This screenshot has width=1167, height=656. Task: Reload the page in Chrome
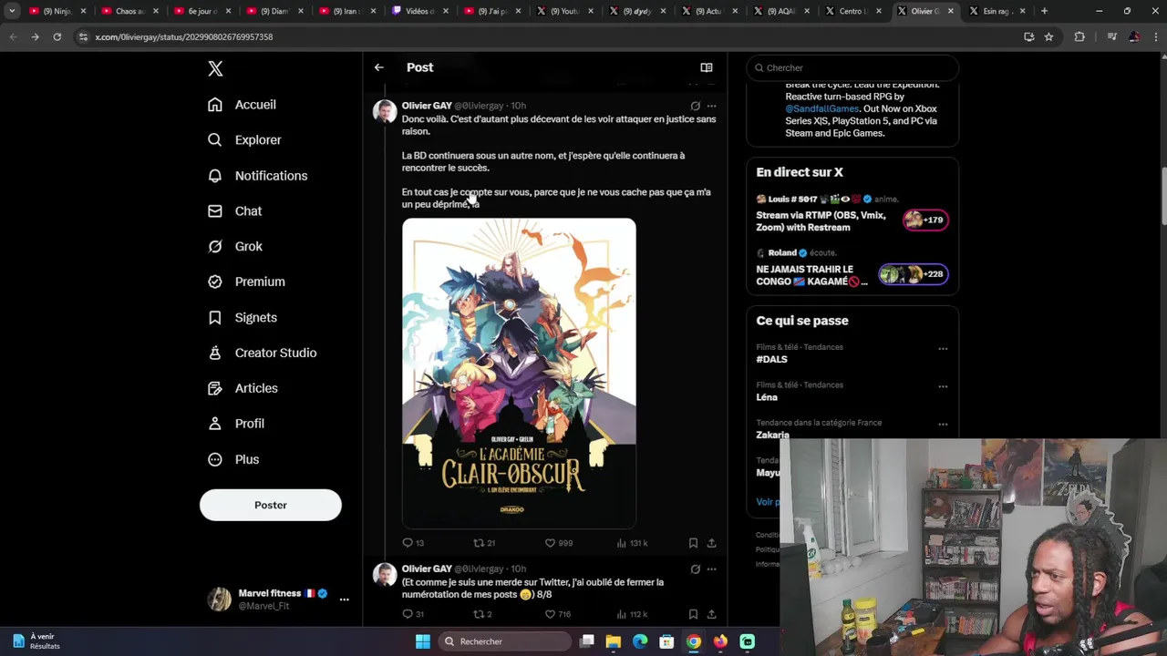pyautogui.click(x=57, y=36)
